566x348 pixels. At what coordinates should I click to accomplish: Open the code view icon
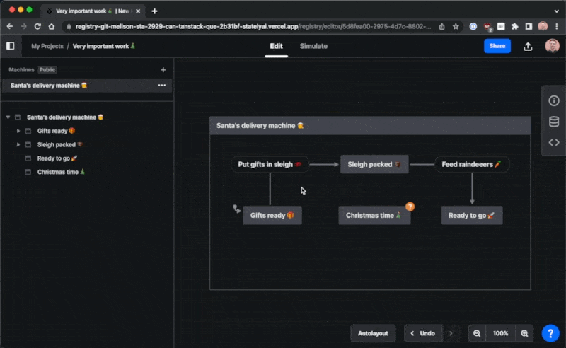click(x=554, y=142)
